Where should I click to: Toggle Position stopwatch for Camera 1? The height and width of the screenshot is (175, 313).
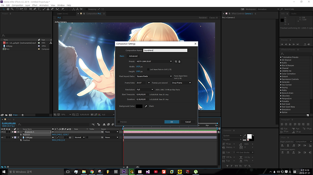click(21, 135)
